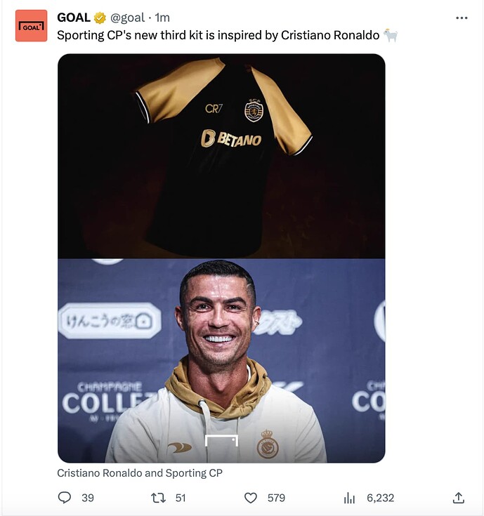Click the 6,232 views count
This screenshot has height=516, width=484.
[x=380, y=498]
